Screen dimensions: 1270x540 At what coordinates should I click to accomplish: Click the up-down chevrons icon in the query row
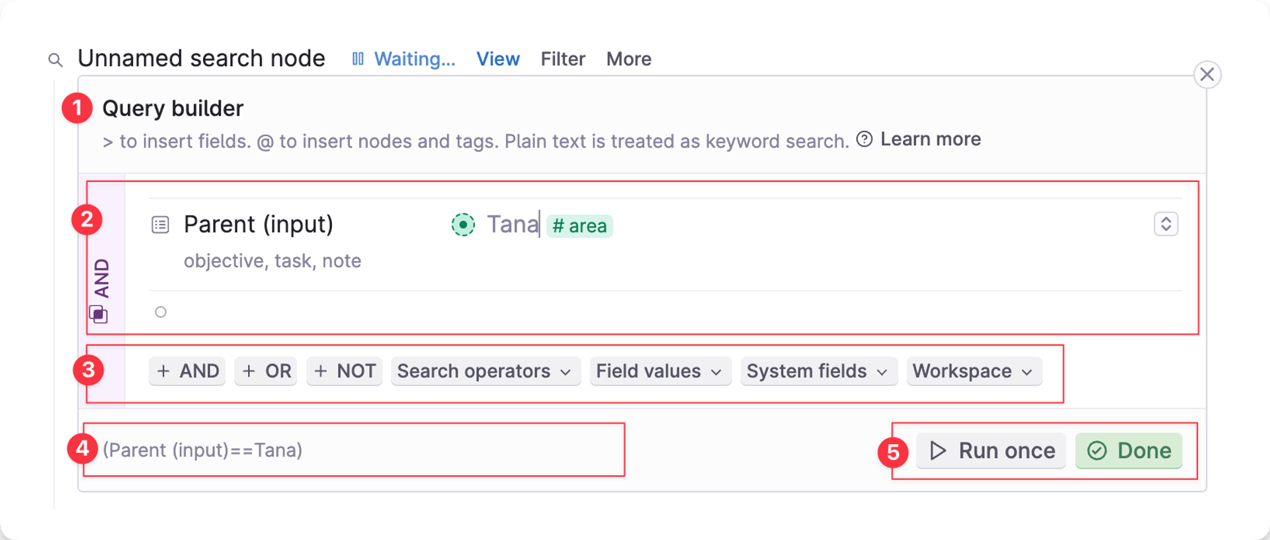point(1166,225)
